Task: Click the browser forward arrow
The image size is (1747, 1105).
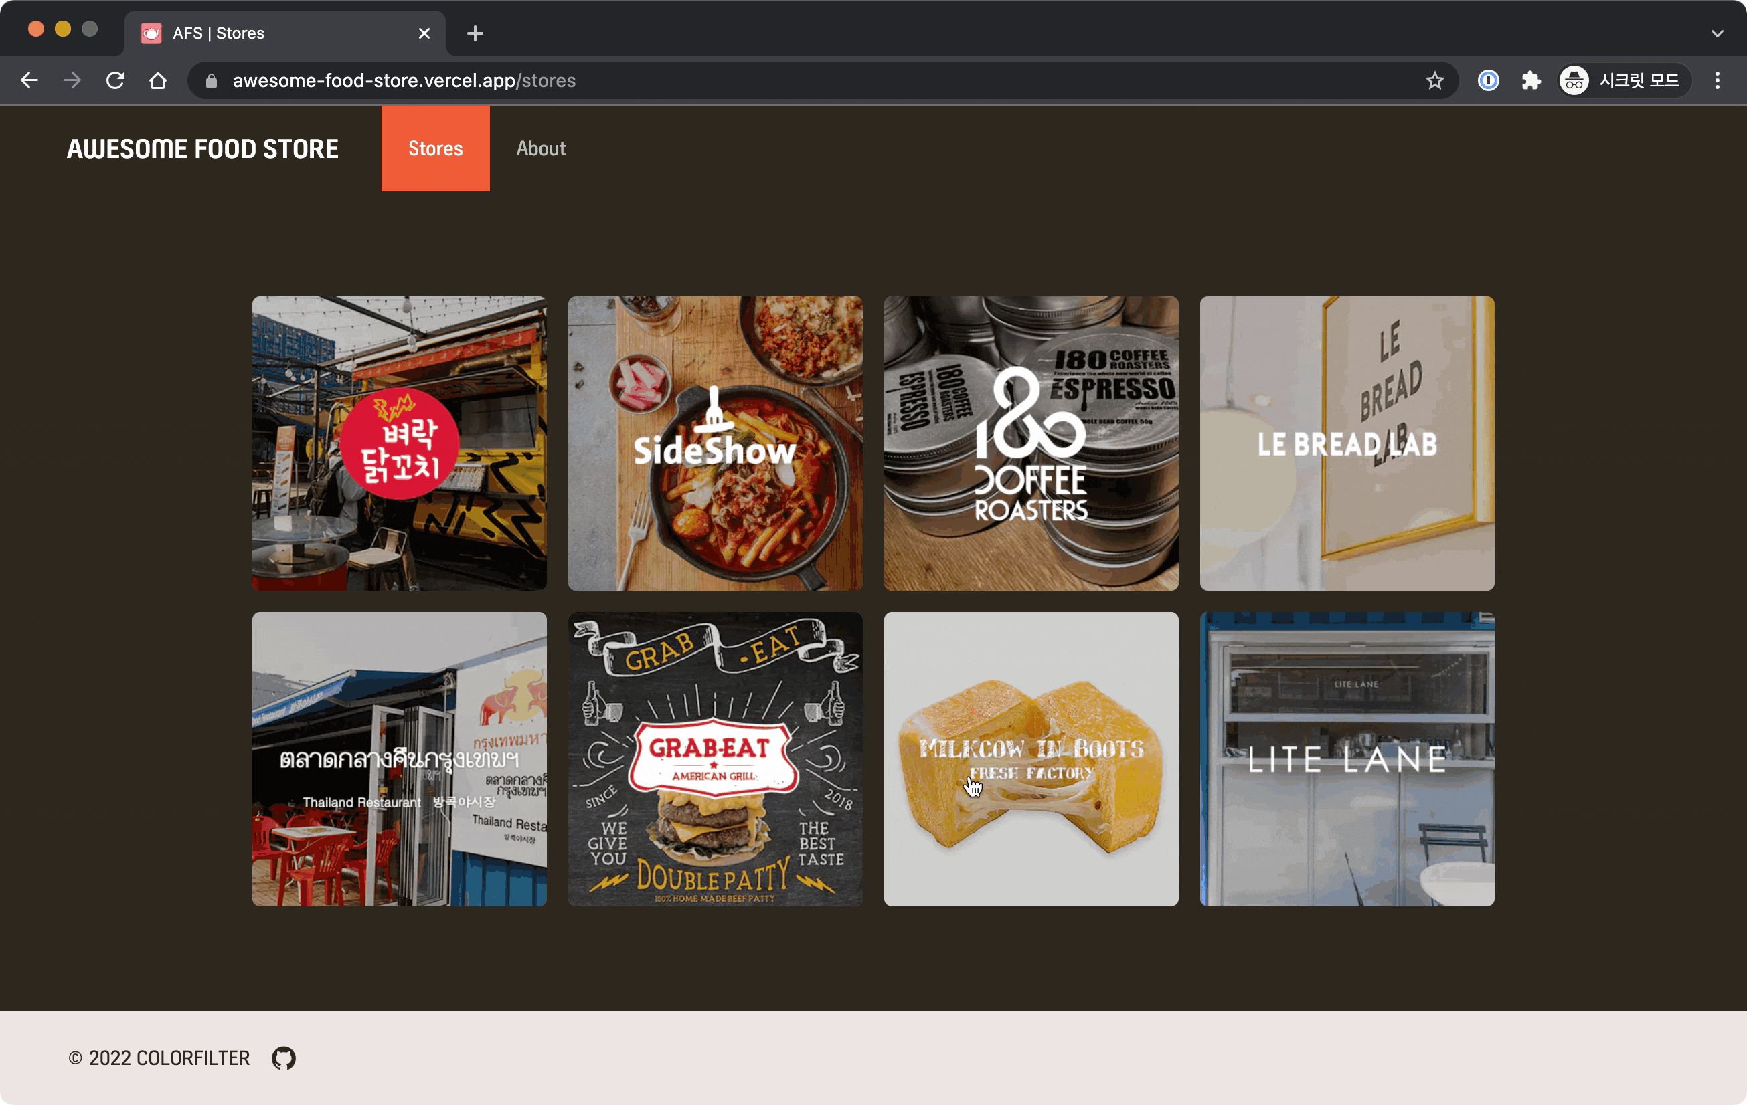Action: (x=72, y=80)
